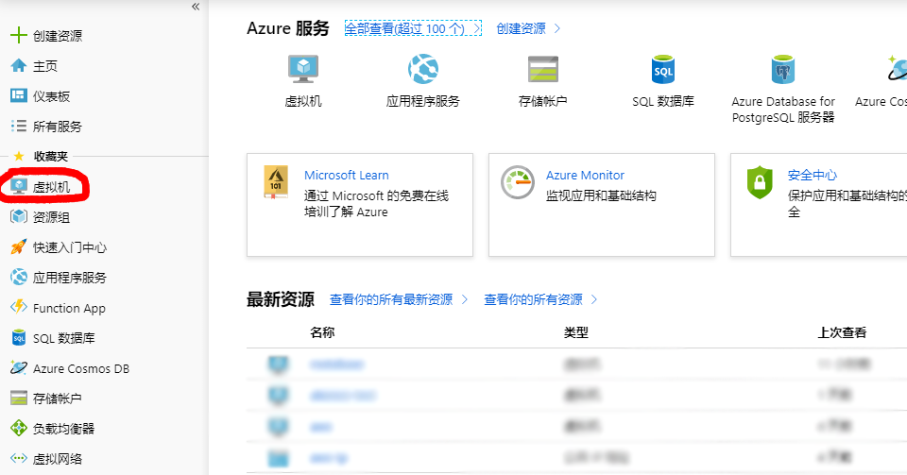This screenshot has width=907, height=475.
Task: Select Azure Cosmos DB label in sidebar
Action: click(81, 368)
